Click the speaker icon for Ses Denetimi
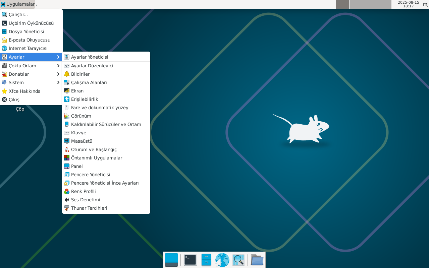 pyautogui.click(x=67, y=200)
